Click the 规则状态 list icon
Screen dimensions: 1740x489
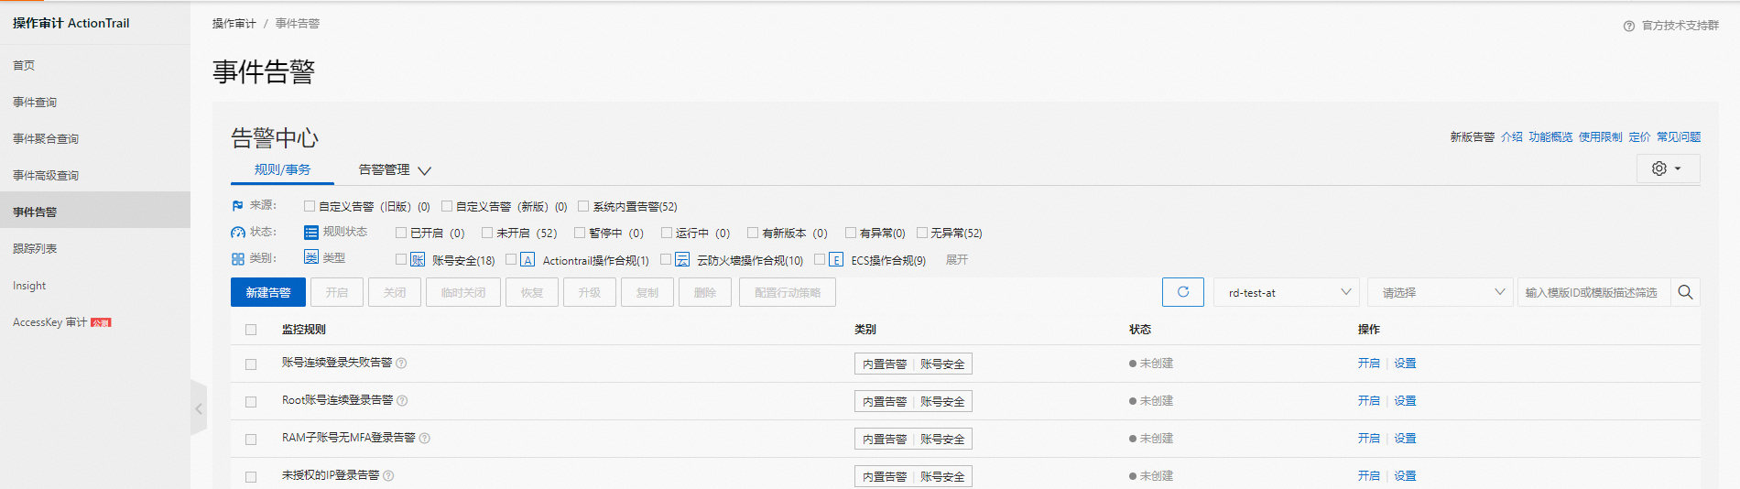(x=311, y=233)
